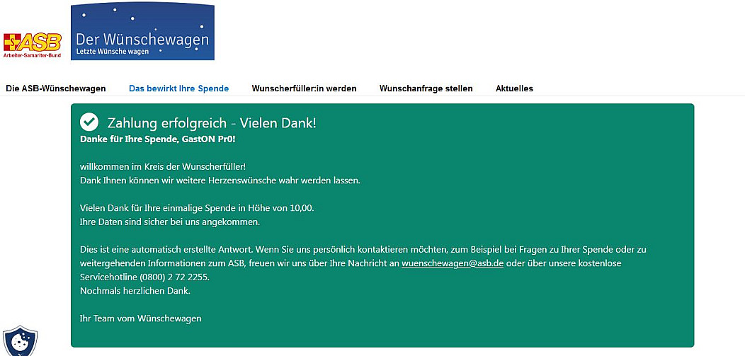Click the ASB logo
Screen dimensions: 745x356
(x=33, y=42)
